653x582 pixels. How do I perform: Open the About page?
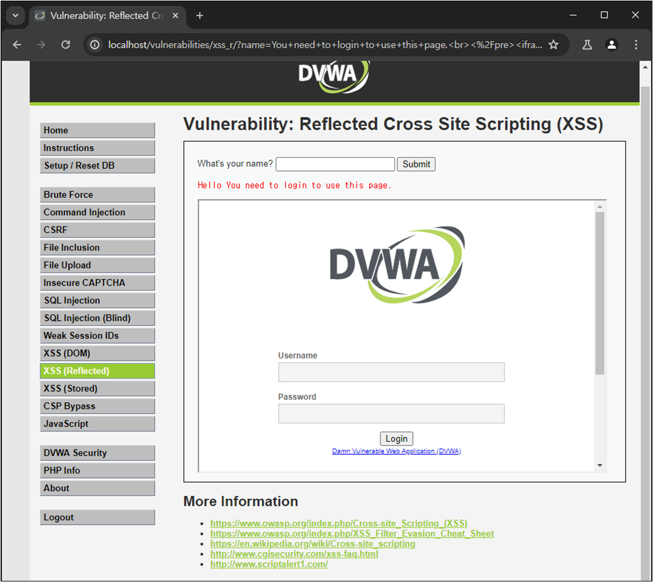[98, 488]
